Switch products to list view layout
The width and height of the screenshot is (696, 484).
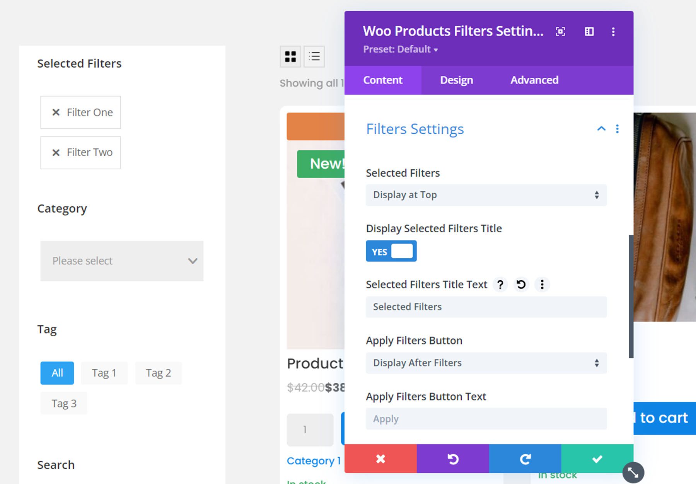click(x=314, y=57)
